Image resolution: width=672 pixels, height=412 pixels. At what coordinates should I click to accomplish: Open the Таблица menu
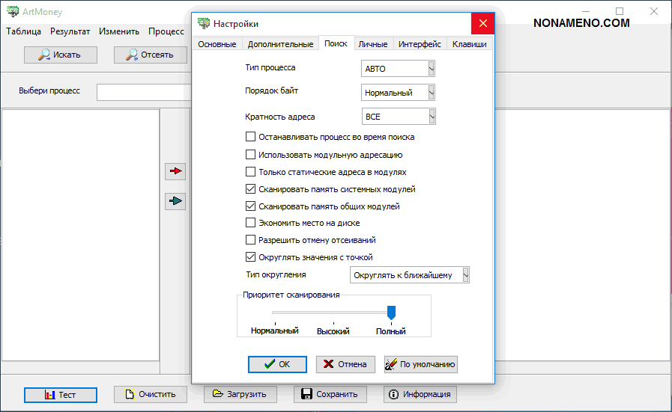point(24,31)
